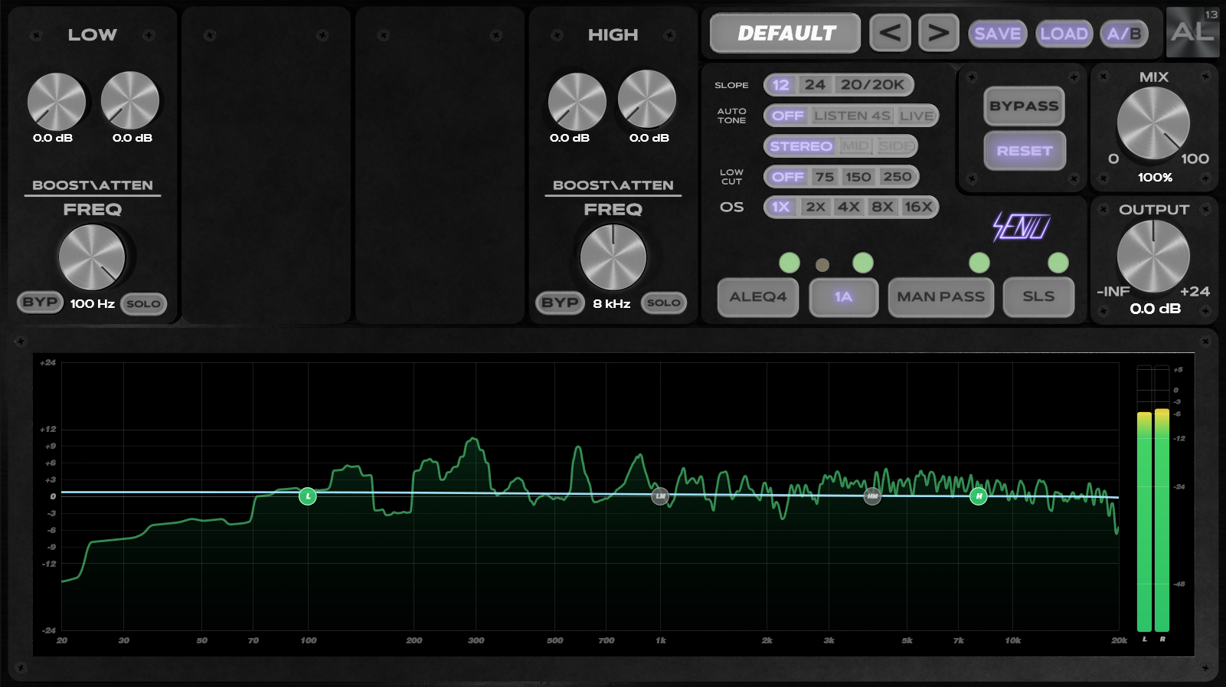Select 16X oversampling
Screen dimensions: 1226x687
pos(918,207)
